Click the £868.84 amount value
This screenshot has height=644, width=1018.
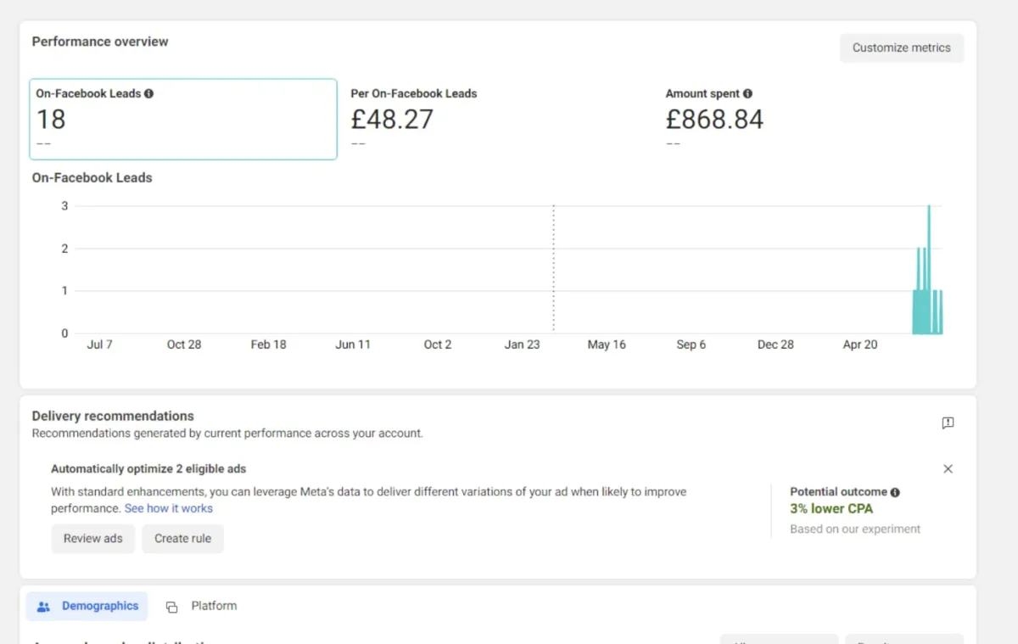(714, 120)
